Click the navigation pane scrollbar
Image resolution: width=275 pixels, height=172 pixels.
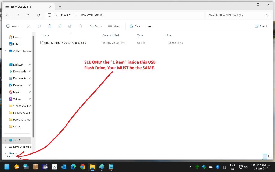tap(33, 87)
